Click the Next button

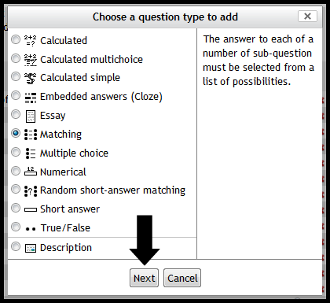tap(144, 278)
